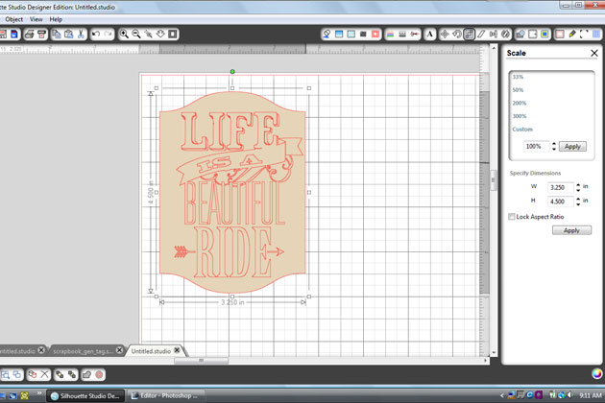Viewport: 605px width, 403px height.
Task: Click the width input field
Action: pyautogui.click(x=558, y=187)
